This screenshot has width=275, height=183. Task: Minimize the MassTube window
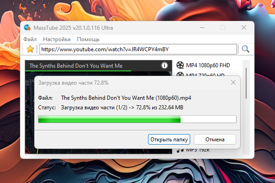(202, 27)
